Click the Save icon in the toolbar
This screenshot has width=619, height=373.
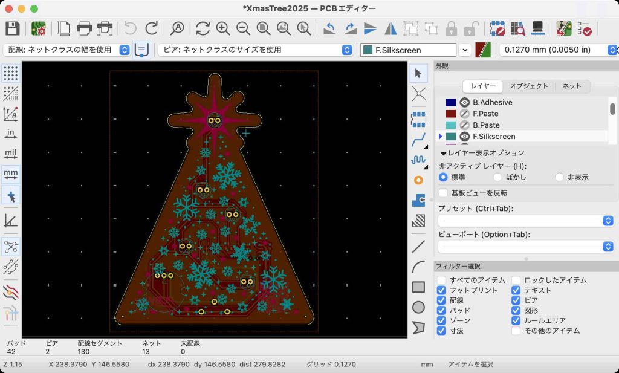pos(13,28)
